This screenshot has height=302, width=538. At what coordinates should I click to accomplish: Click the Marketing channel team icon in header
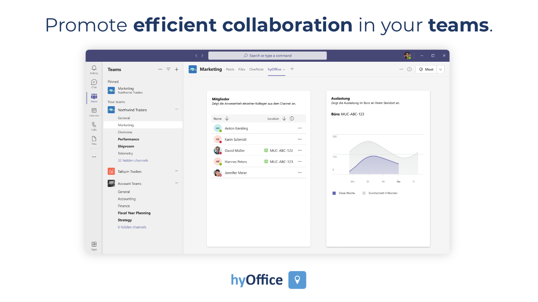coord(193,69)
